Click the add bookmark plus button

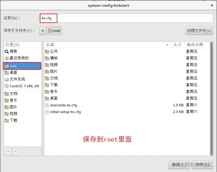[x=8, y=151]
